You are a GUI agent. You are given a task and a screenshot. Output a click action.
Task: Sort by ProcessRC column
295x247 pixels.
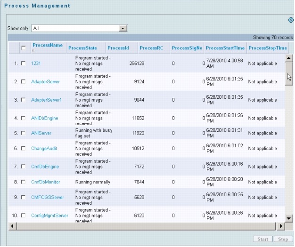point(151,48)
